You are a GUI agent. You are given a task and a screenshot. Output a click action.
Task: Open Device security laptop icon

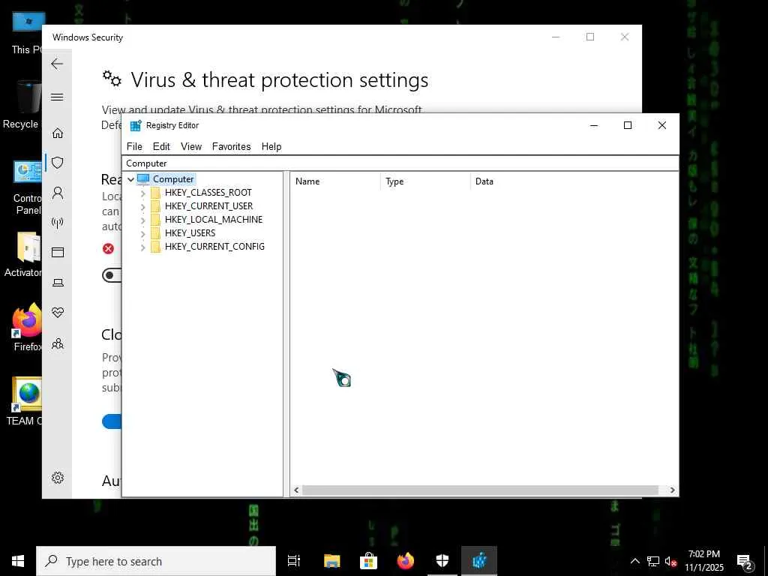(57, 283)
